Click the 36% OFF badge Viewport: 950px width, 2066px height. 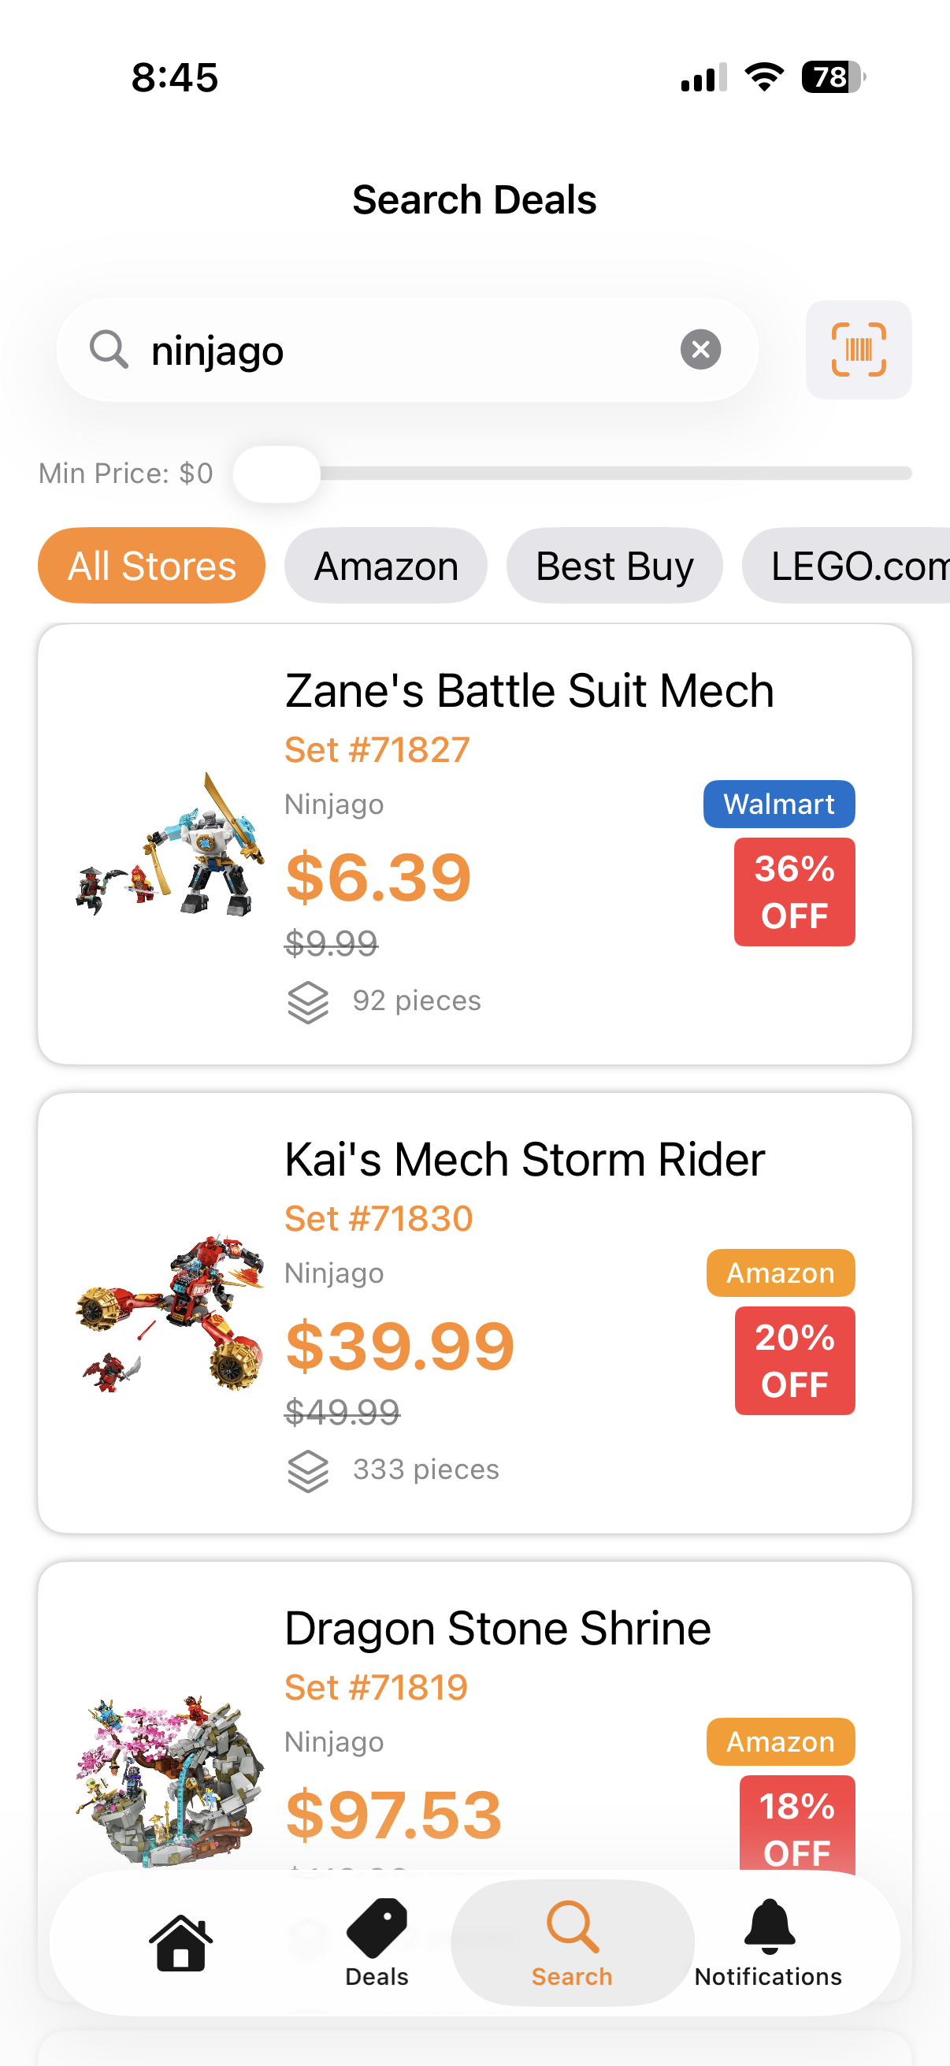pos(795,892)
